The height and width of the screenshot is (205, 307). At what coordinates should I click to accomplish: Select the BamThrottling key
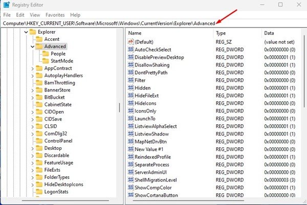59,83
